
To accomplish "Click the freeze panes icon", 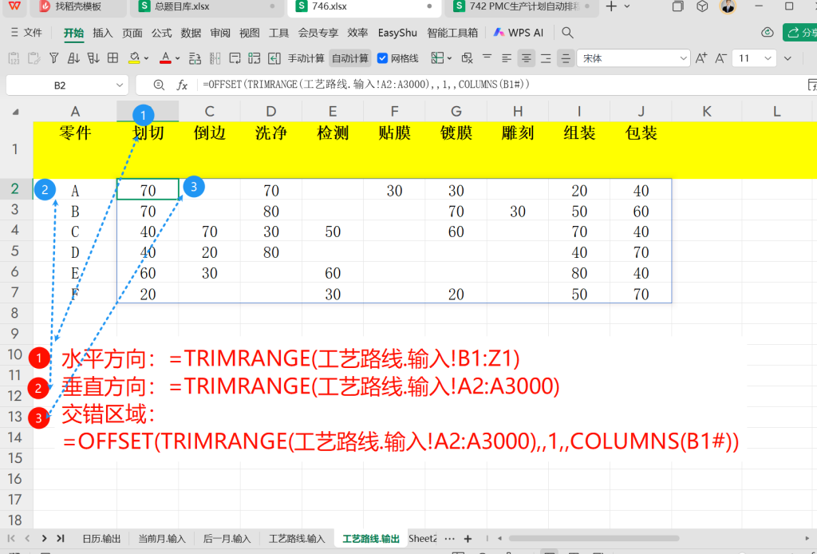I will click(x=437, y=58).
